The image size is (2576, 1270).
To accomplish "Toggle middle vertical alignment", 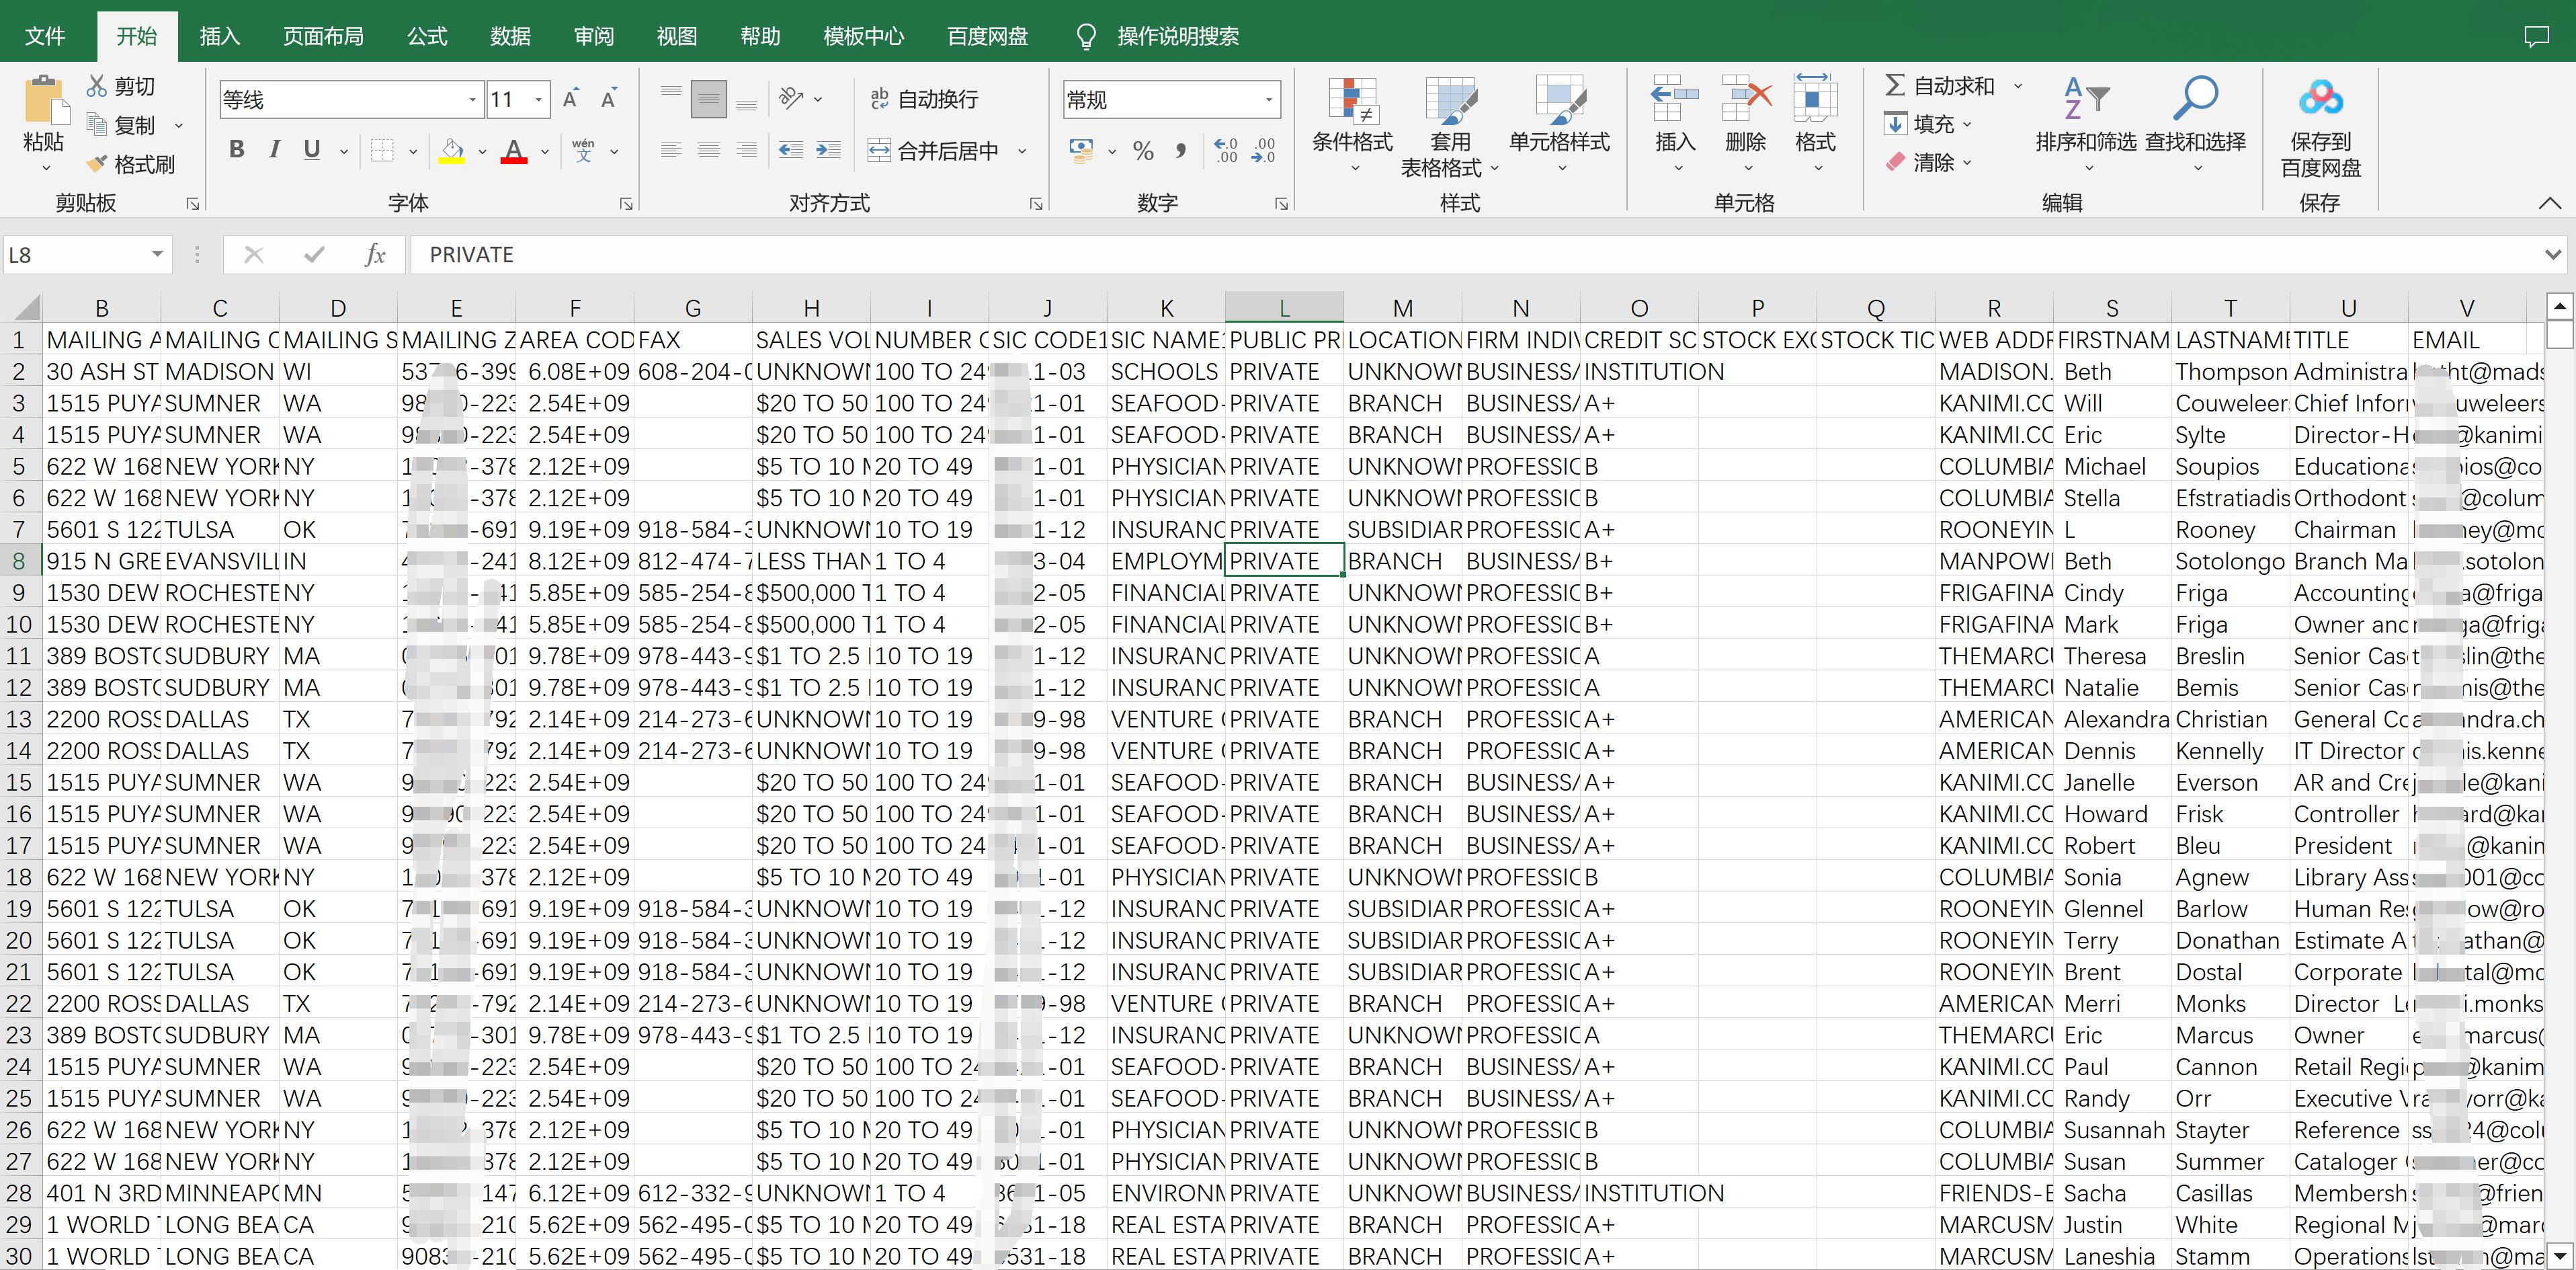I will point(709,99).
